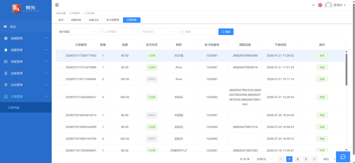Focus the 昵称 input field

198,32
